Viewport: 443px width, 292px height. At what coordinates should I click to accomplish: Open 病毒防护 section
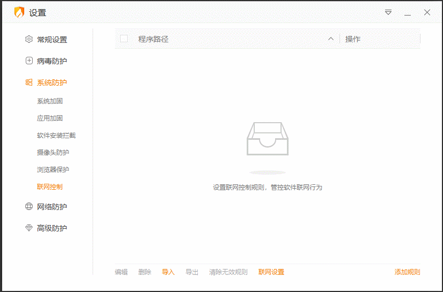[x=52, y=61]
